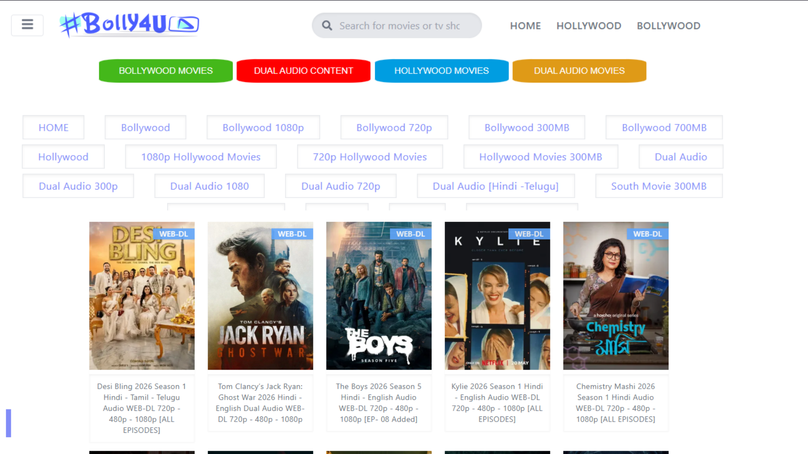Screen dimensions: 808x454
Task: Click the red DUAL AUDIO CONTENT button
Action: click(303, 71)
